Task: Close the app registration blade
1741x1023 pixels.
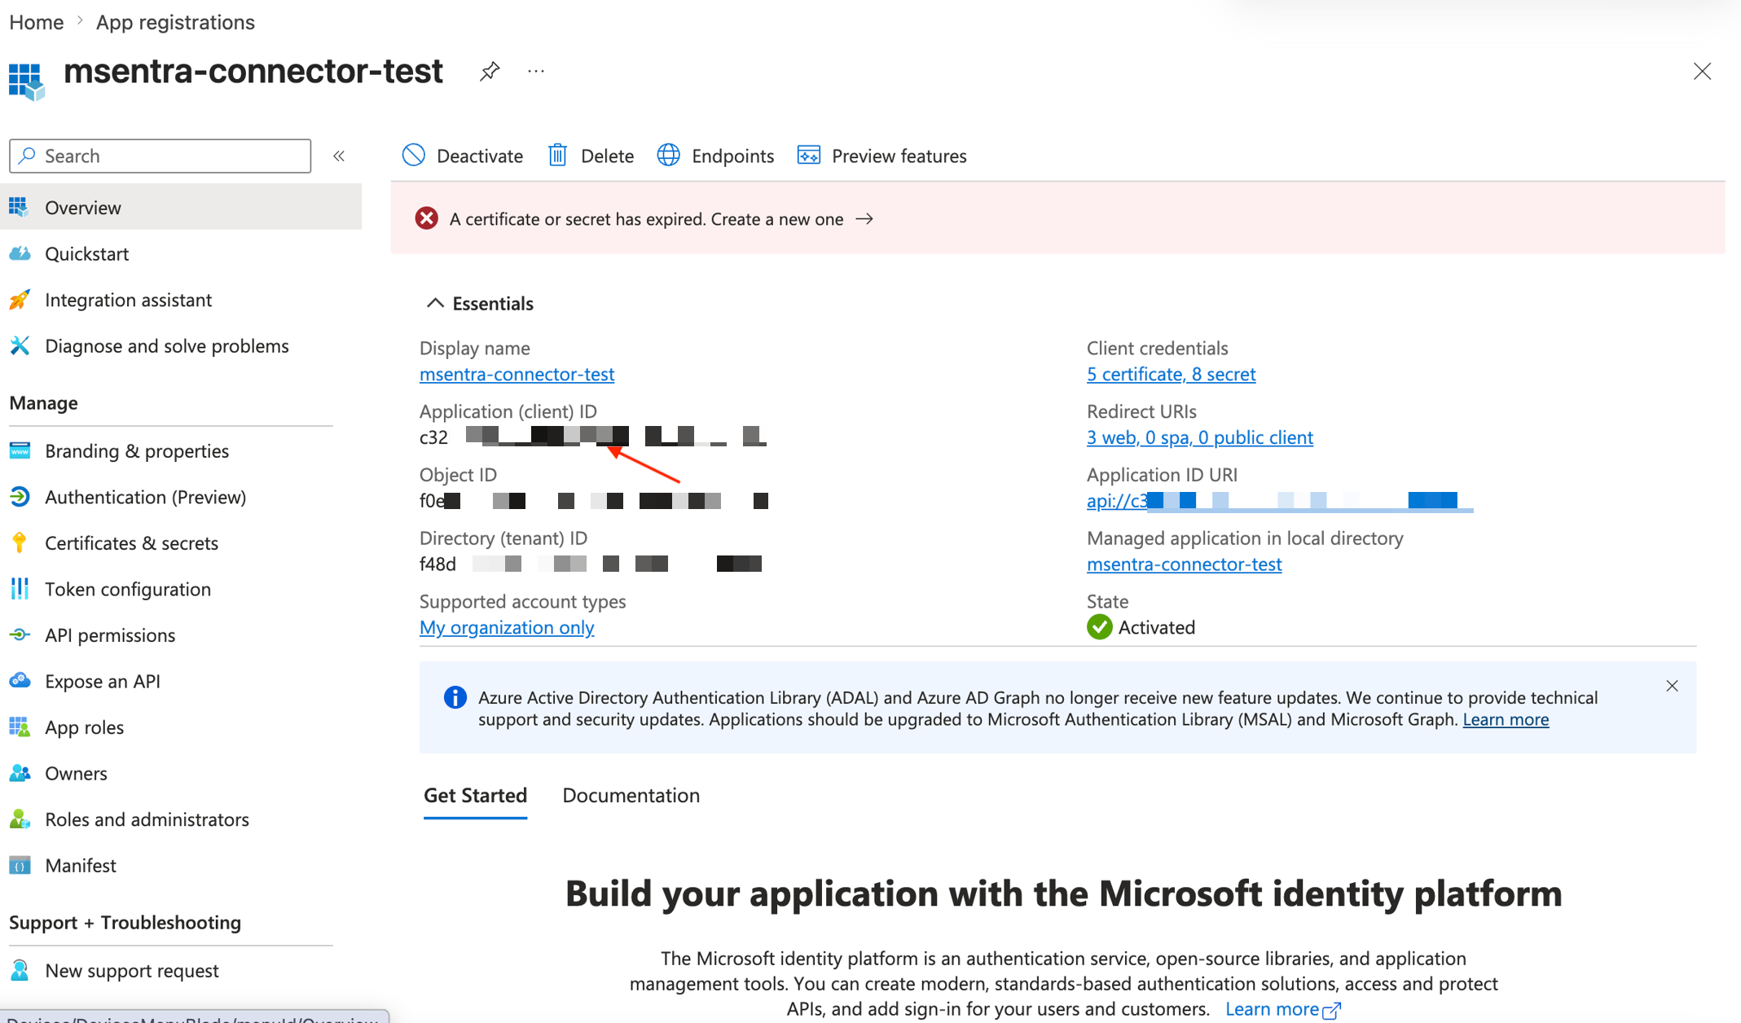Action: (x=1702, y=72)
